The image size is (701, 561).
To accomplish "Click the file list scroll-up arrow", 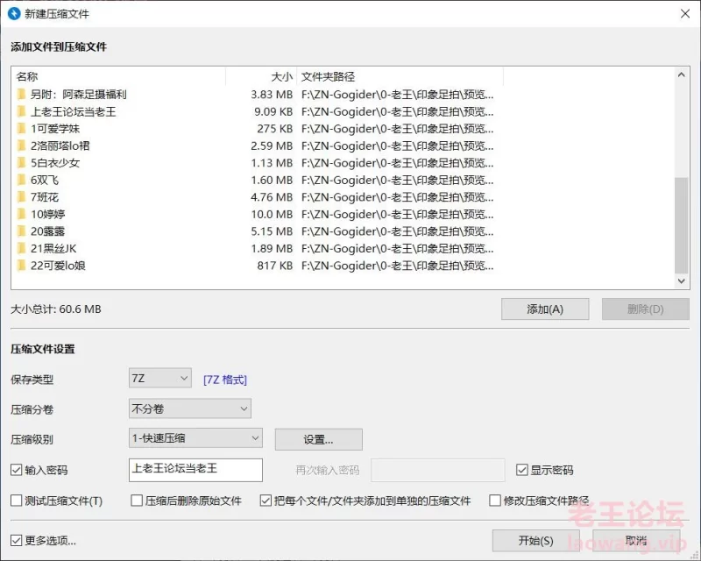I will (683, 75).
